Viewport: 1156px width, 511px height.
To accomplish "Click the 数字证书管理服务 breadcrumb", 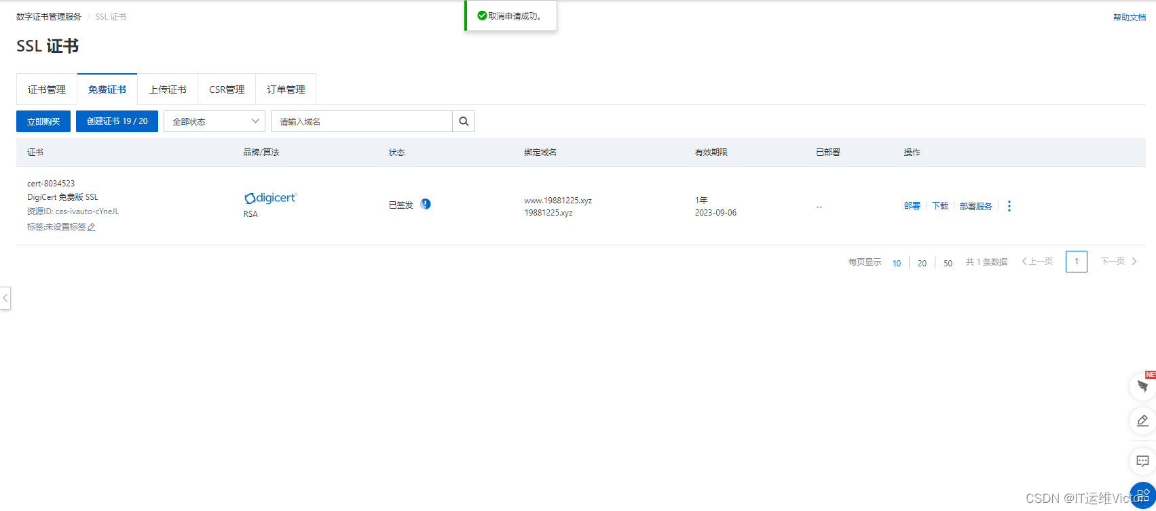I will (49, 17).
